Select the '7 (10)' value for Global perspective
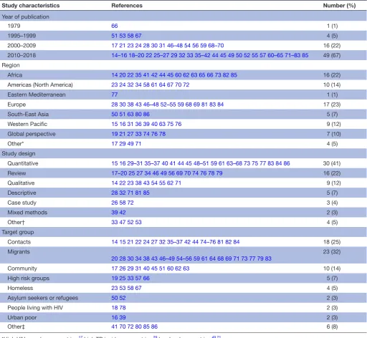Image resolution: width=367 pixels, height=338 pixels. pos(333,134)
